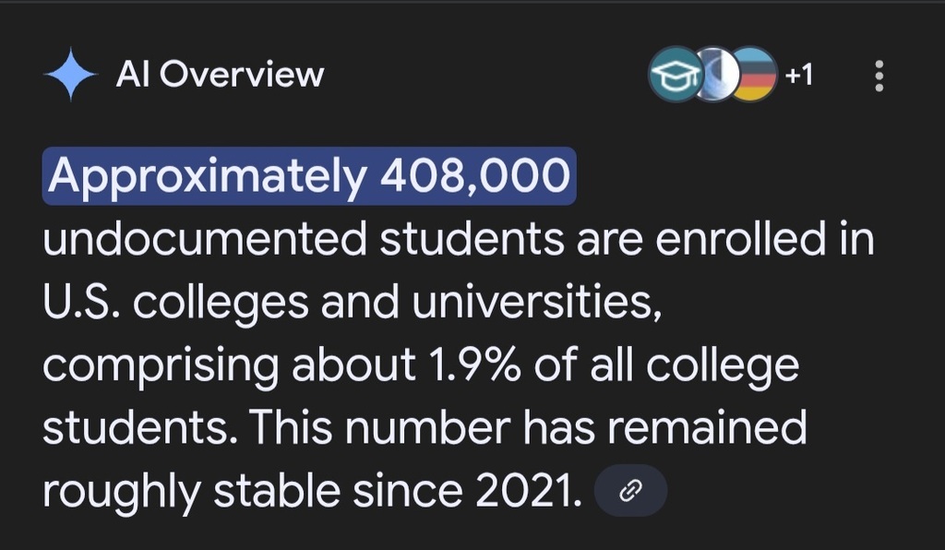Click the word comprising
Viewport: 945px width, 550px height.
(160, 366)
